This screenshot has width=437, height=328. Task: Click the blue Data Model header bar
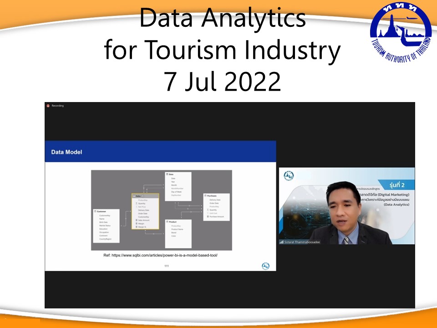pos(160,152)
